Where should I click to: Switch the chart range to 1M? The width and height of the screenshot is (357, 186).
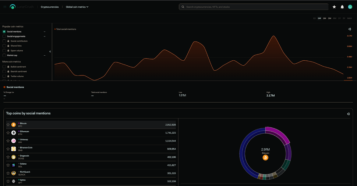point(325,18)
